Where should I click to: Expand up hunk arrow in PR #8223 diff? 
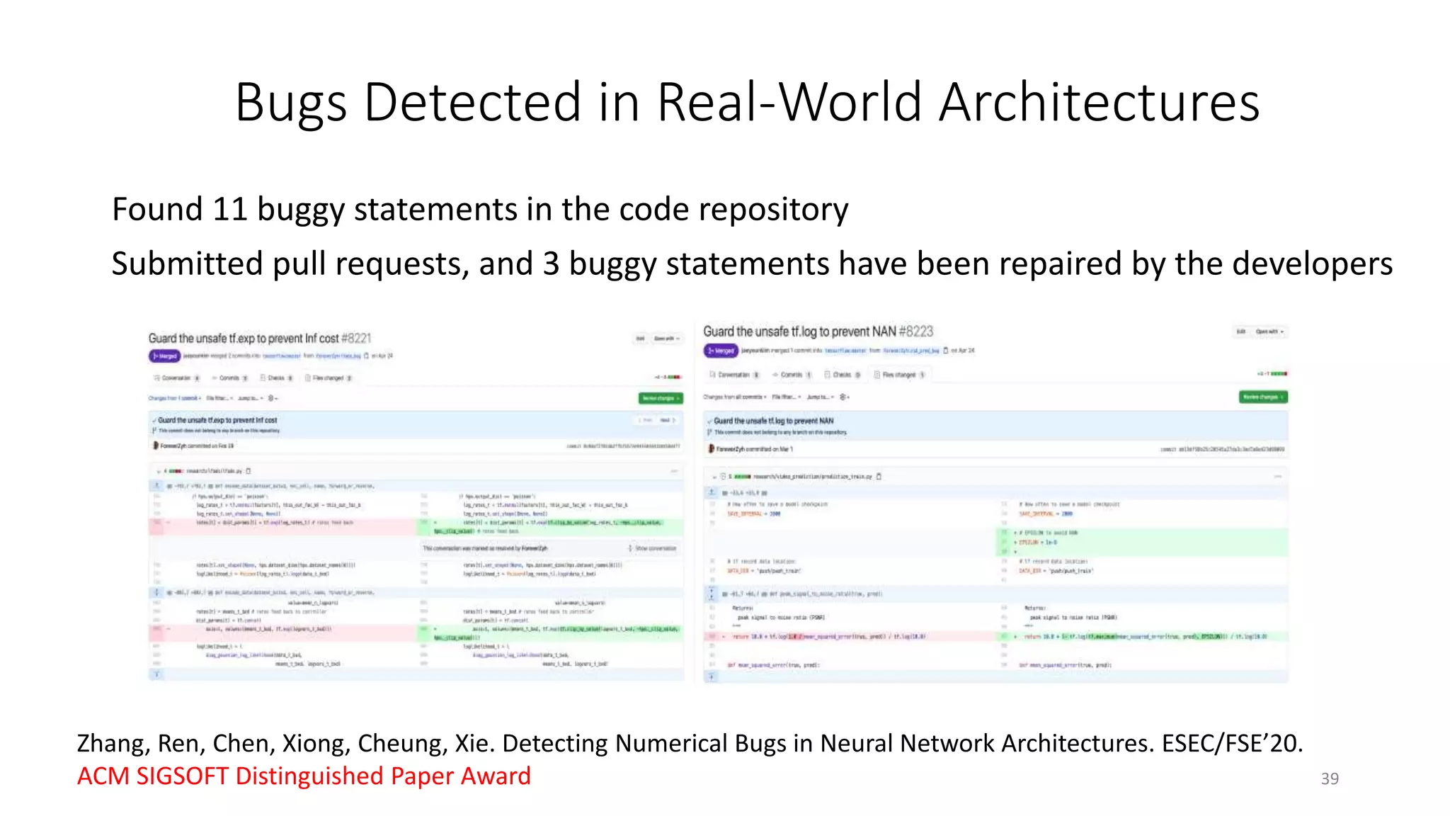pos(712,492)
